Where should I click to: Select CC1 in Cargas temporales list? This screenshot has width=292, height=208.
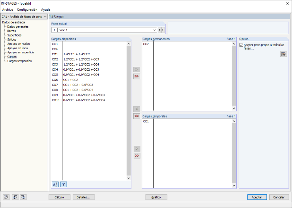(187, 121)
